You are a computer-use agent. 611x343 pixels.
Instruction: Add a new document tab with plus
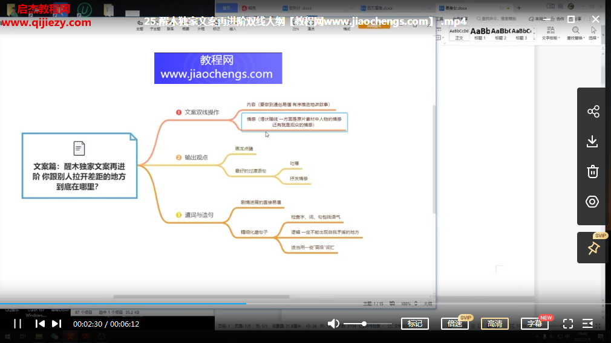[519, 8]
